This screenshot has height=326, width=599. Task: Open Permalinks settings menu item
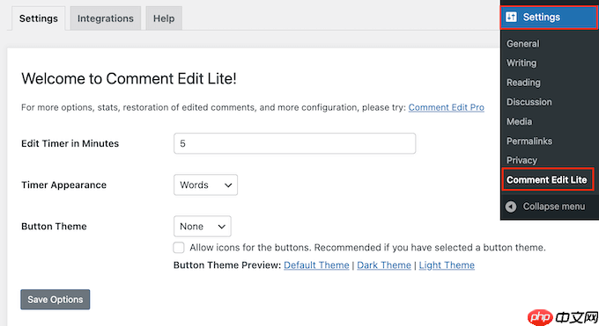529,141
